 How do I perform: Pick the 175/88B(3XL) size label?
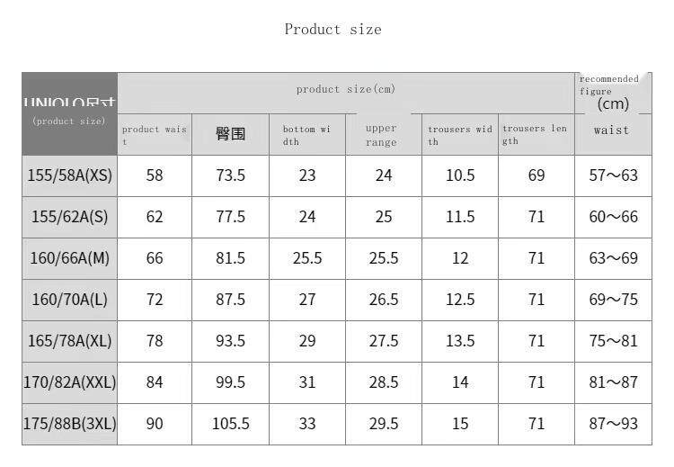70,424
